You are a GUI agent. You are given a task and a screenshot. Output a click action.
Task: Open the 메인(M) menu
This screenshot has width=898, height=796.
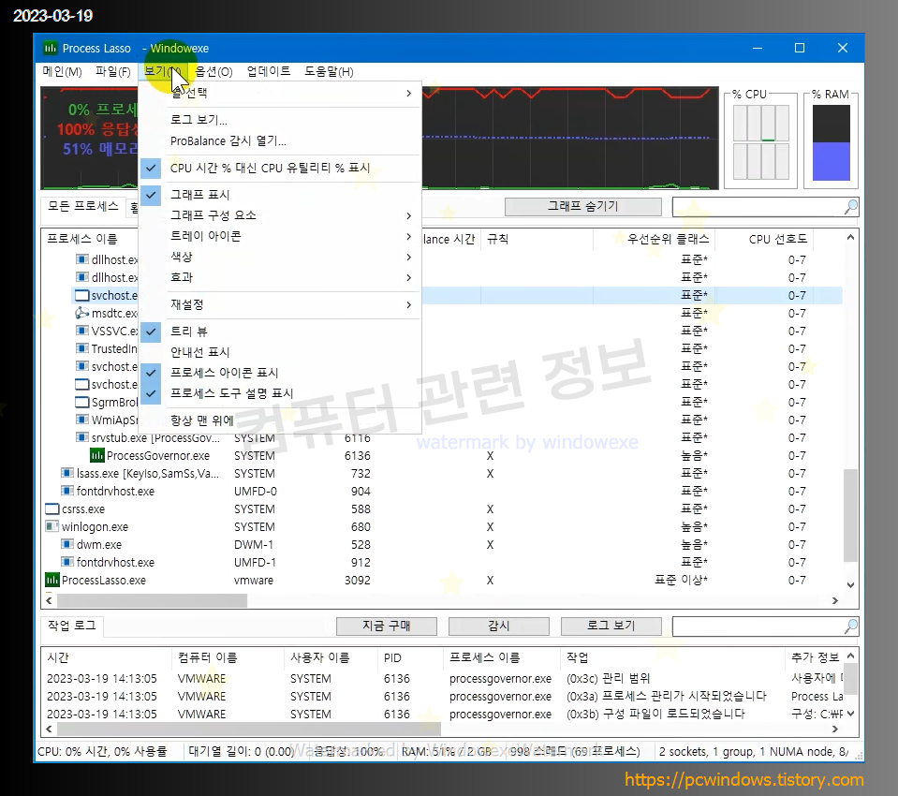pyautogui.click(x=62, y=71)
